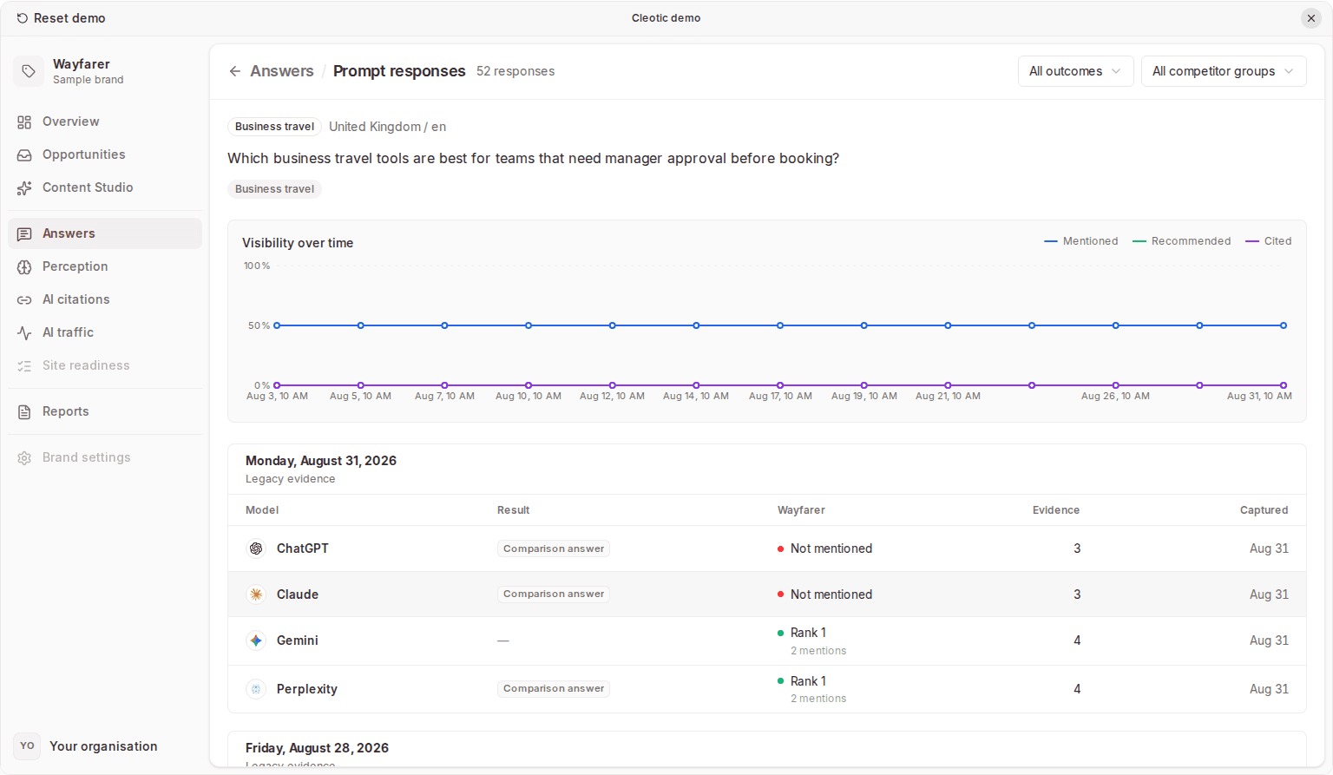Toggle the Recommended series in the legend
1333x775 pixels.
[1181, 241]
